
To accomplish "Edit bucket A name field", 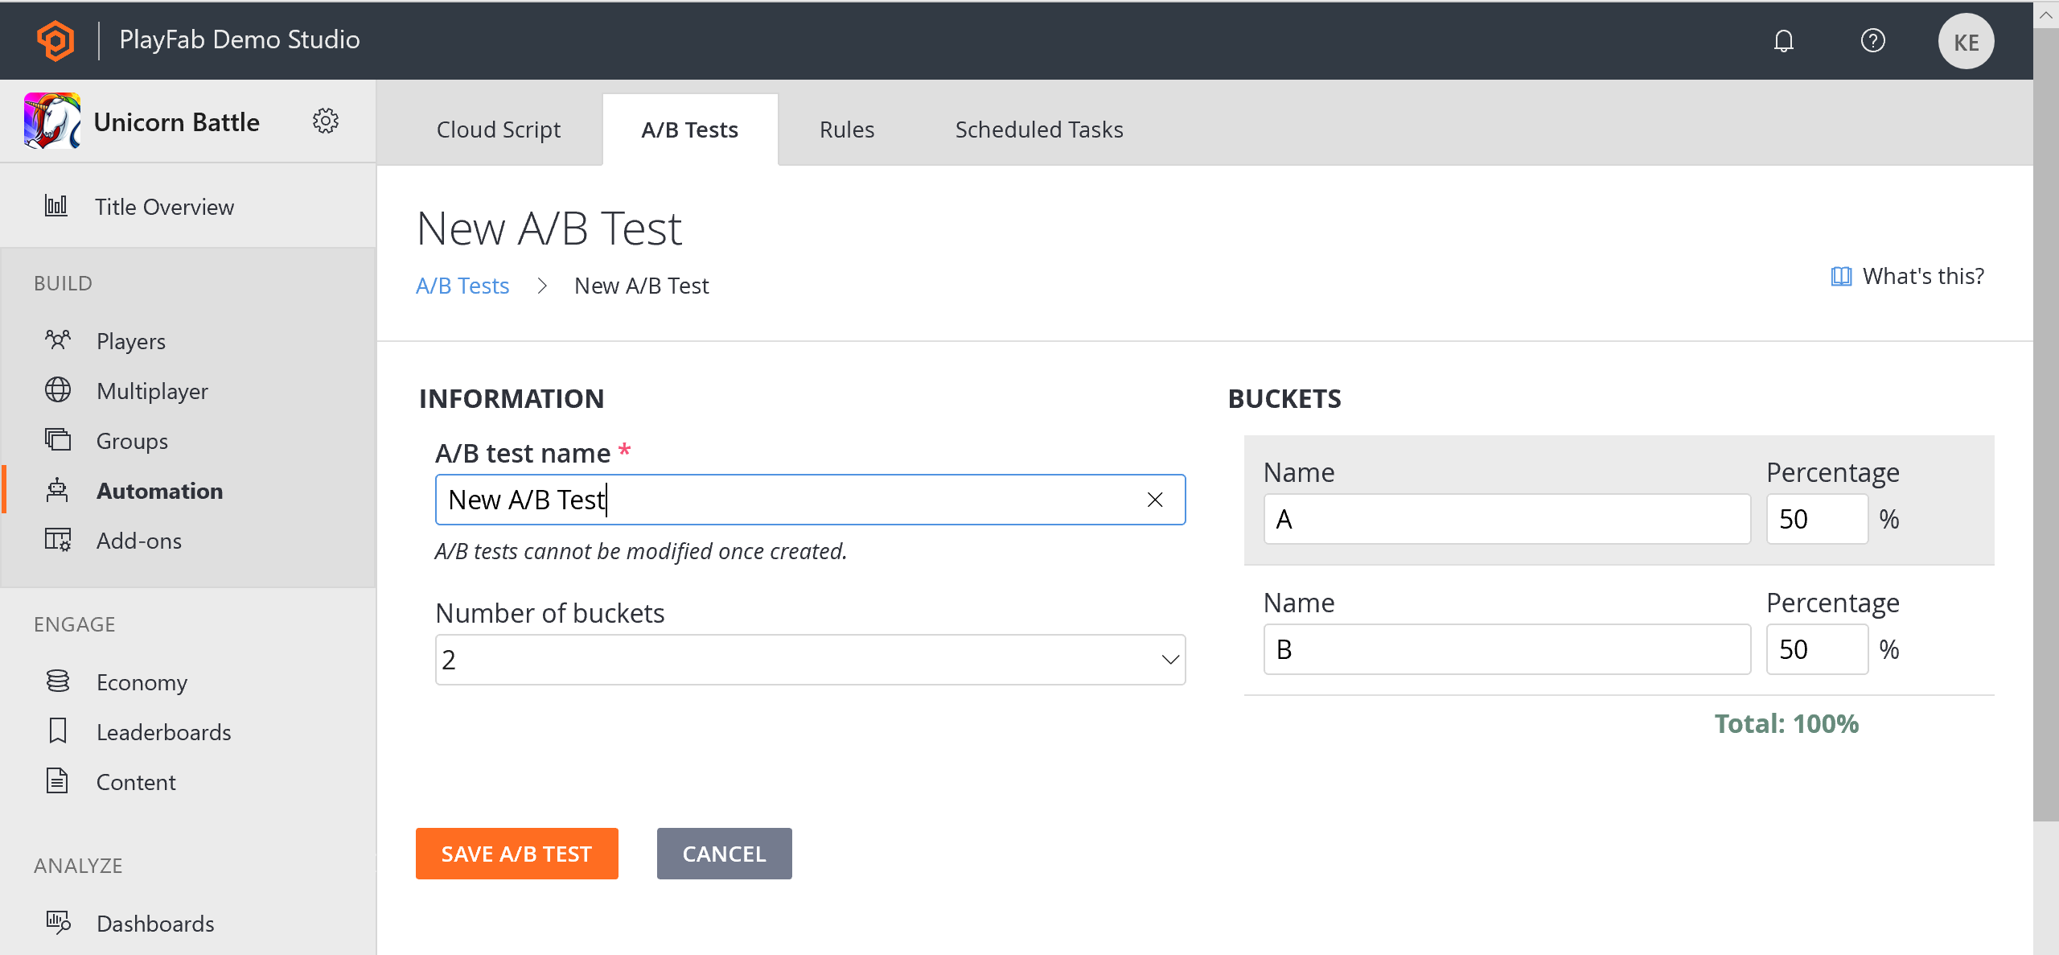I will pos(1506,519).
